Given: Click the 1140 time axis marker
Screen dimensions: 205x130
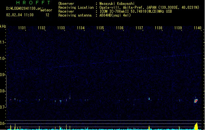Looking at the screenshot, I should [x=198, y=28].
